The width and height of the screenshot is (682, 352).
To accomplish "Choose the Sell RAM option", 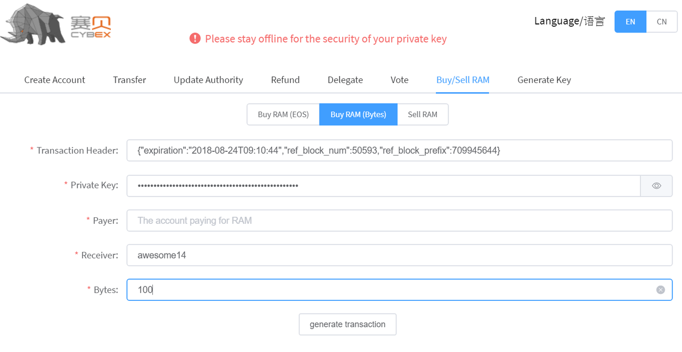I will pos(423,114).
